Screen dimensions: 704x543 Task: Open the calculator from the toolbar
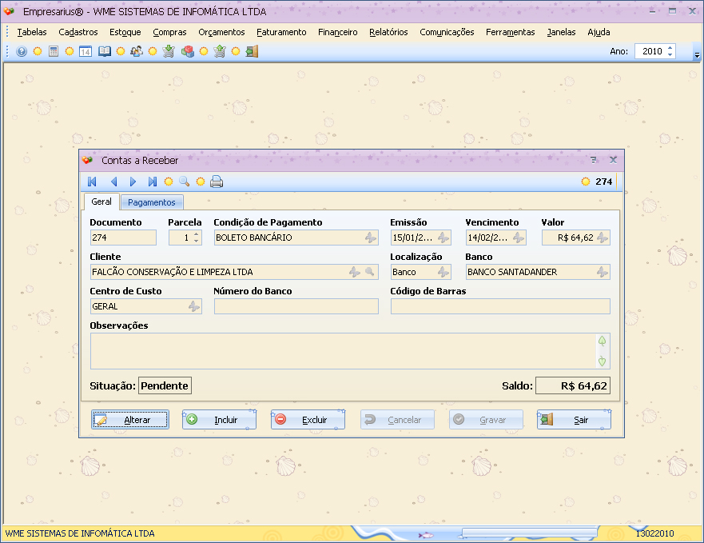point(54,51)
